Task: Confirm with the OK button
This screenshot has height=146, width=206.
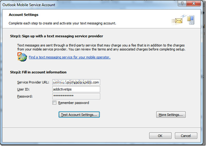Action: [x=160, y=136]
